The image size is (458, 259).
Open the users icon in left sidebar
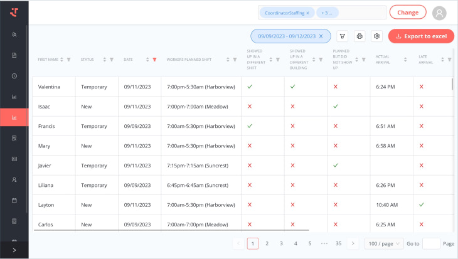(14, 34)
